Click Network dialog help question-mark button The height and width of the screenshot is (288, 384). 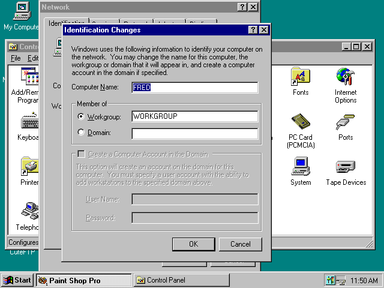tap(242, 7)
